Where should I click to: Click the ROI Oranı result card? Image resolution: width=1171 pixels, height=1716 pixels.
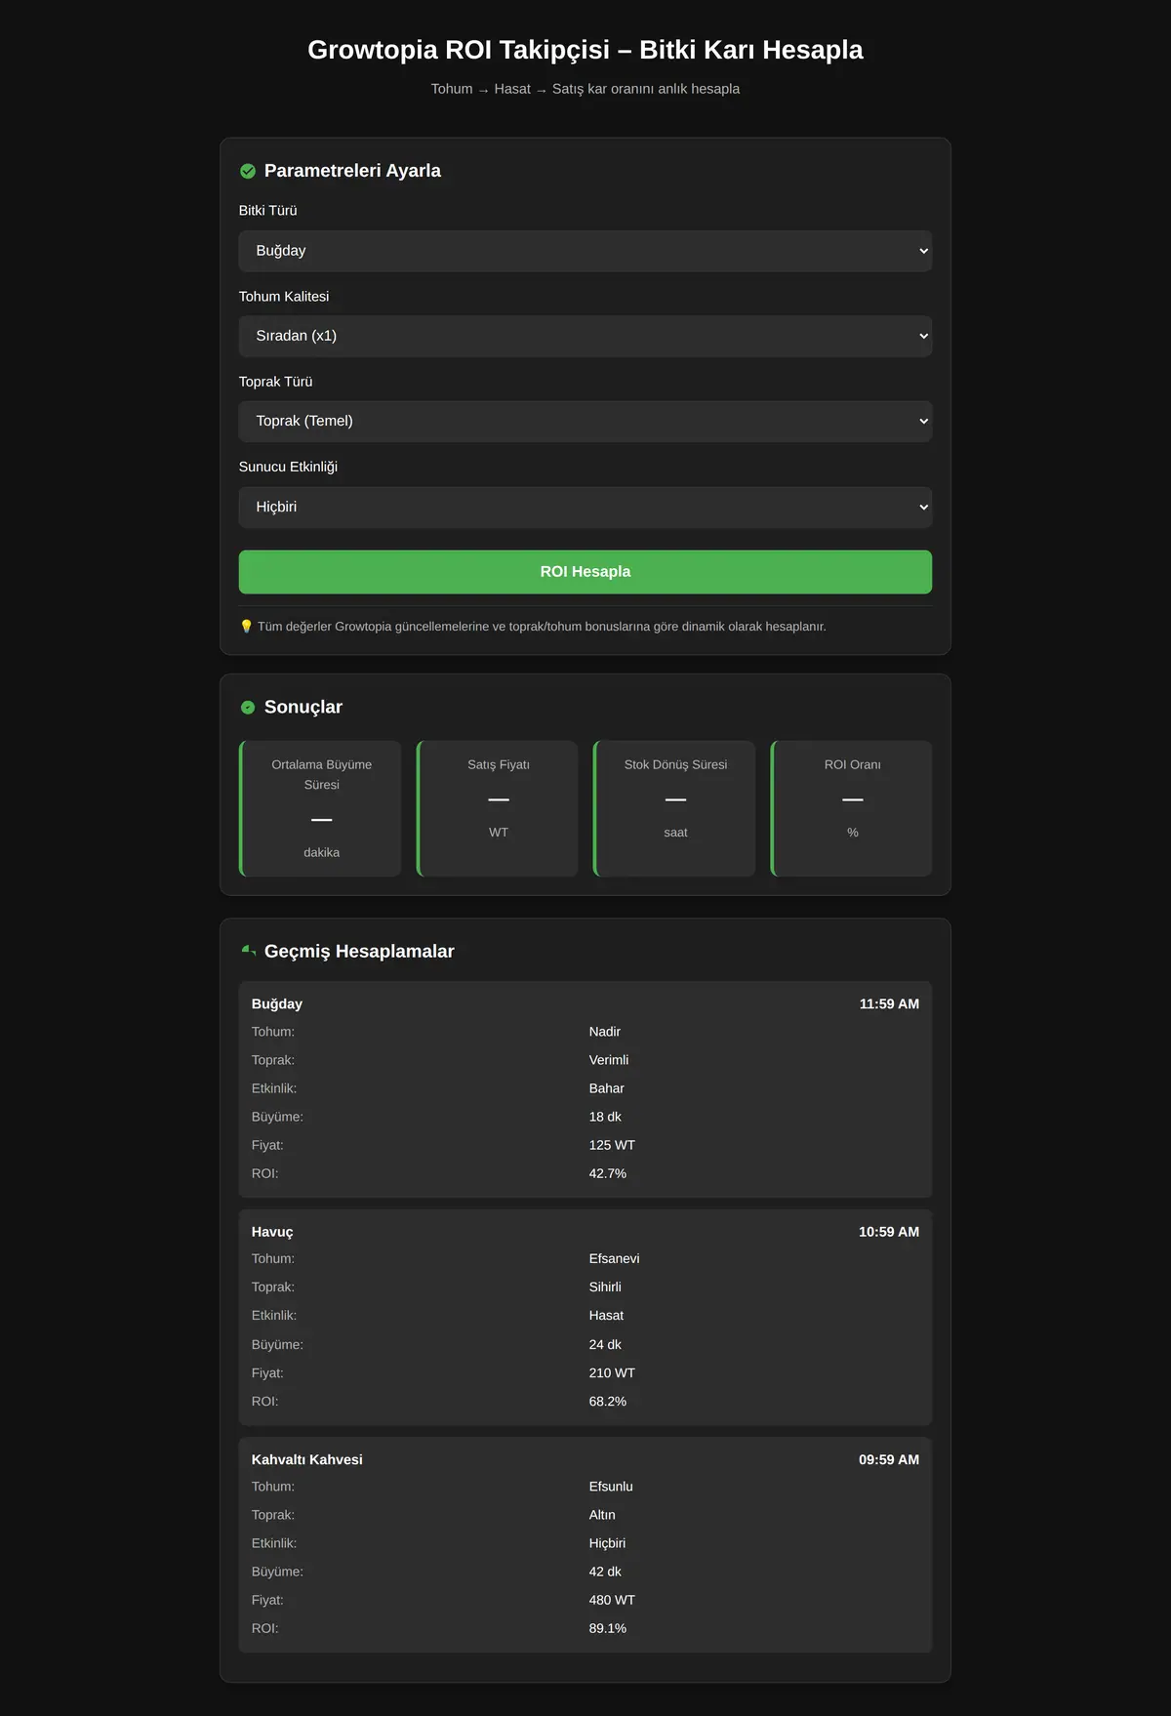852,808
